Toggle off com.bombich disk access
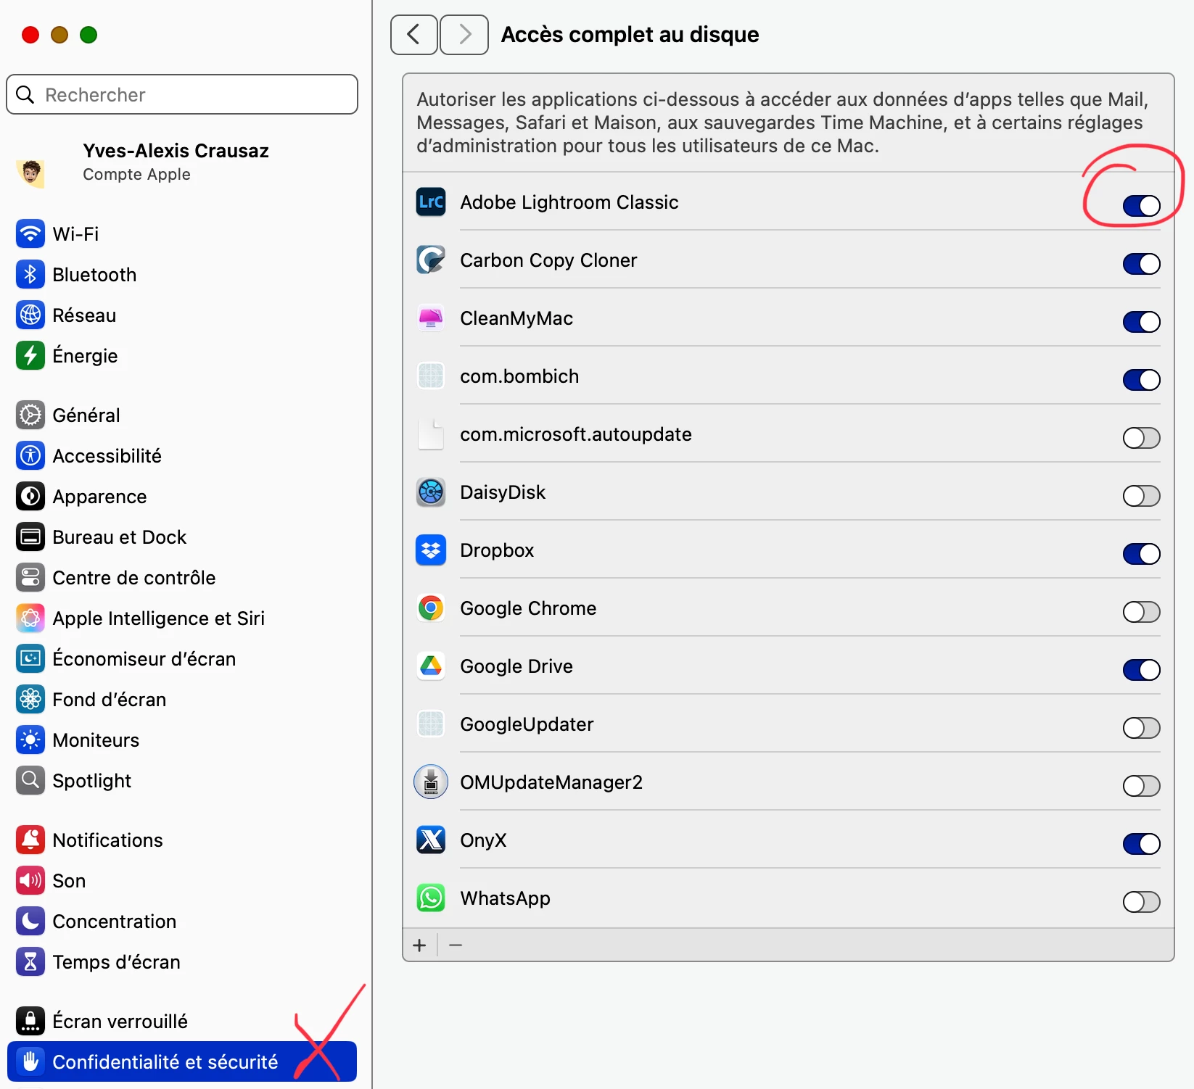This screenshot has width=1194, height=1089. click(1142, 380)
